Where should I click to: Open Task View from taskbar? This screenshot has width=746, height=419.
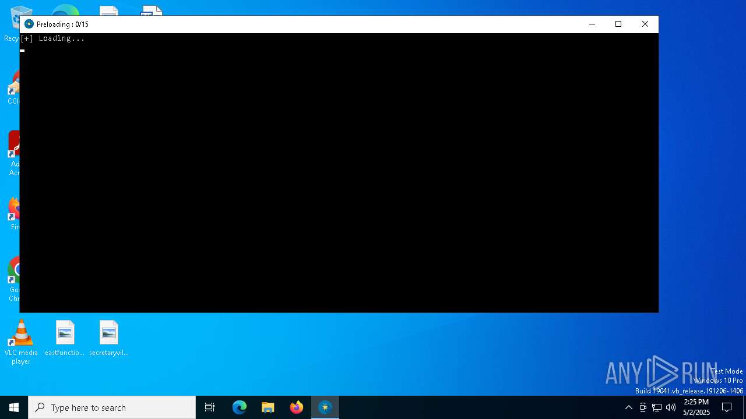(210, 407)
